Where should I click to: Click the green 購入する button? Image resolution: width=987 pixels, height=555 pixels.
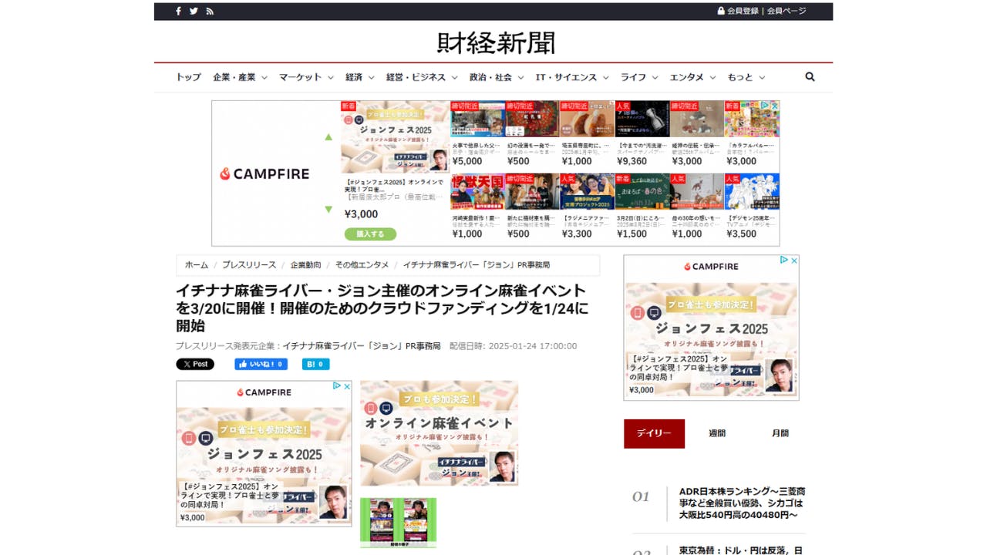point(370,234)
